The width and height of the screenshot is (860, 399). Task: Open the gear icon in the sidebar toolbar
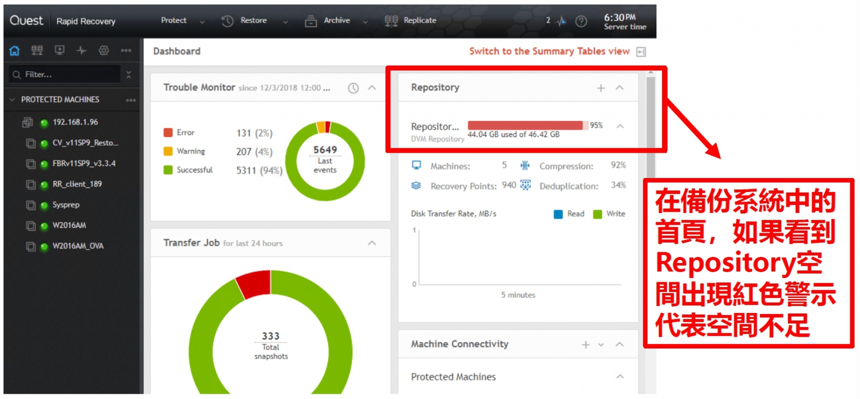coord(104,51)
